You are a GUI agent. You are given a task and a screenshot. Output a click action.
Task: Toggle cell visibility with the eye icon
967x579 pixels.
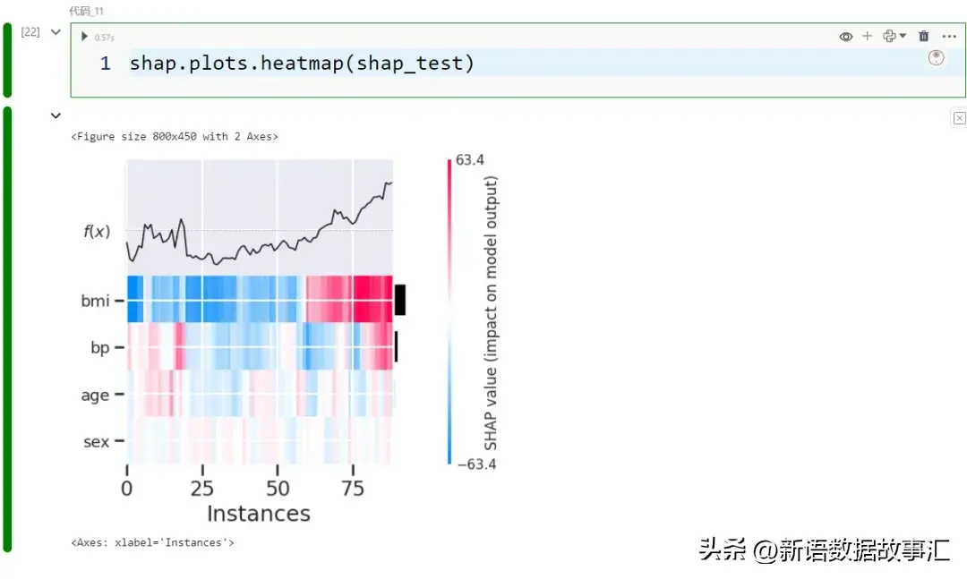pyautogui.click(x=845, y=37)
